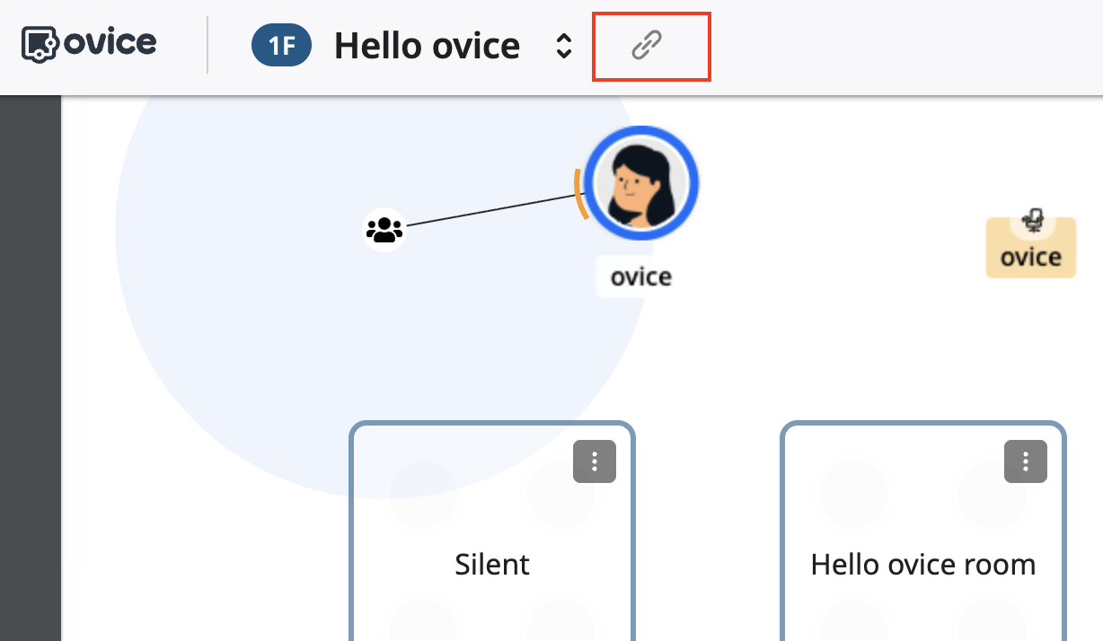
Task: Select the Silent room name label
Action: 492,565
